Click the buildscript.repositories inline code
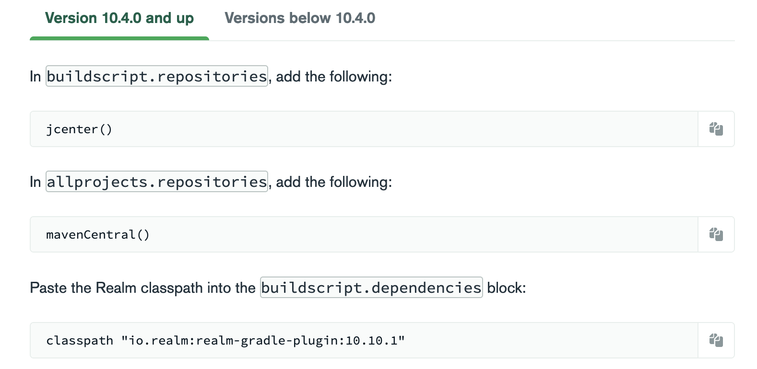This screenshot has height=369, width=757. point(156,76)
